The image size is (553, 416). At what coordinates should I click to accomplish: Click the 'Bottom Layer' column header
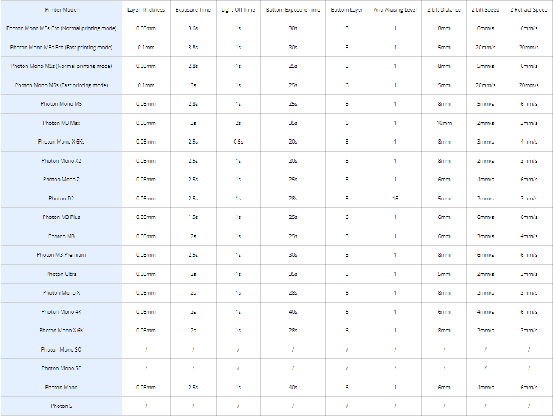pyautogui.click(x=347, y=9)
